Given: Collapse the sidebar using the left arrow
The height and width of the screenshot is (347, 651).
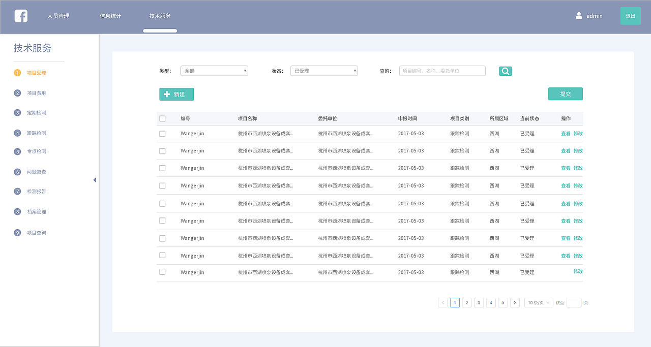Looking at the screenshot, I should [95, 179].
